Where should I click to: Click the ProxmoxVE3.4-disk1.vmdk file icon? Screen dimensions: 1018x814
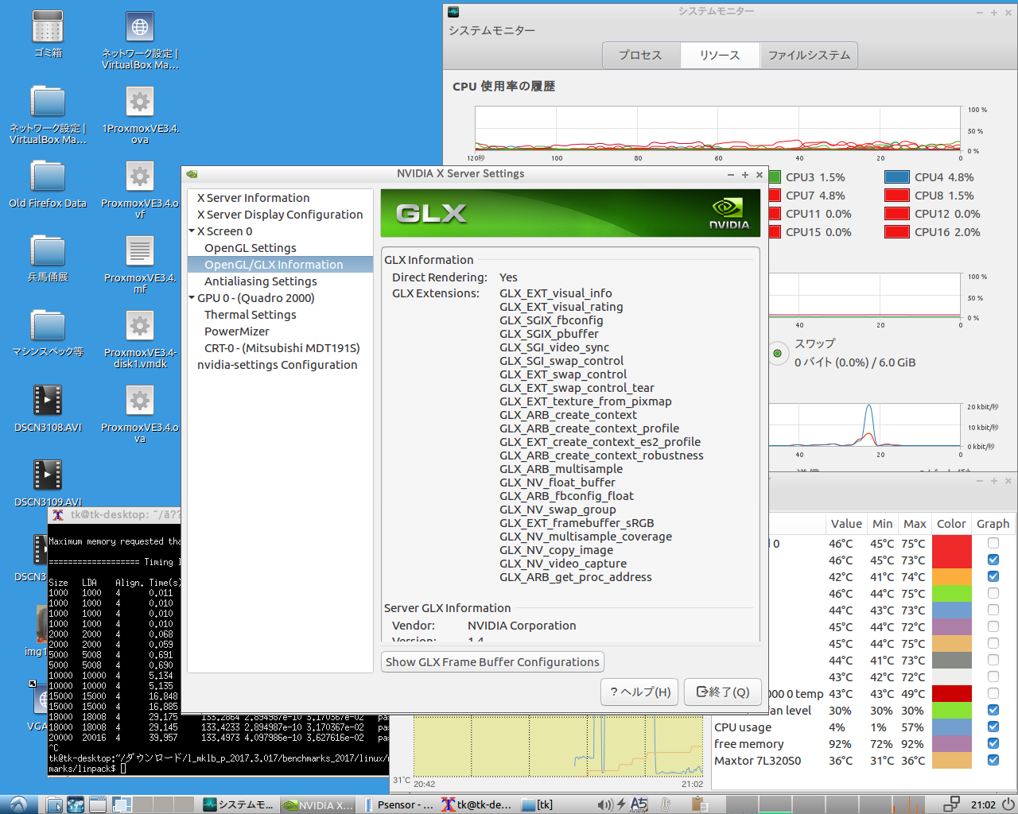pos(140,327)
